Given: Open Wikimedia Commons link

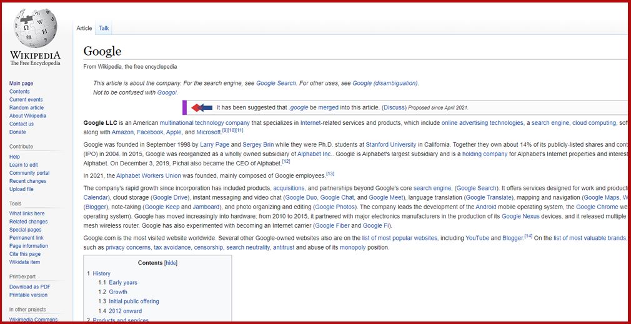Looking at the screenshot, I should 33,320.
